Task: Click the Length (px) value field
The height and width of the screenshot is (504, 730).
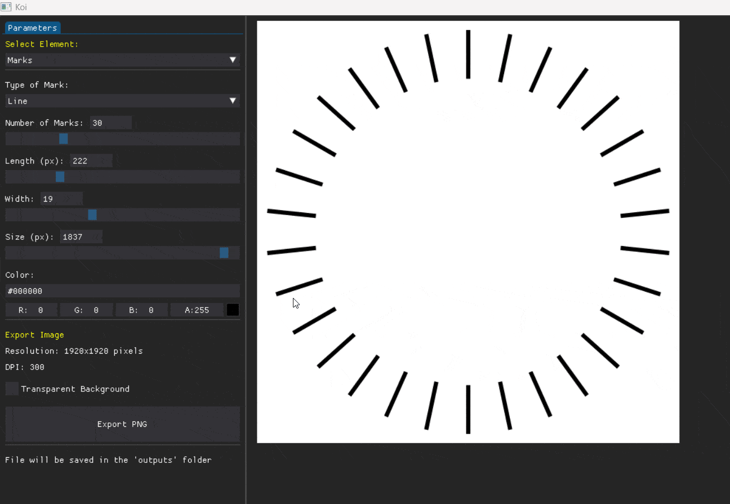Action: [91, 161]
